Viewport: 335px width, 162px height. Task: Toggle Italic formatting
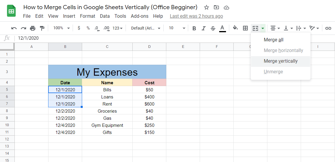click(204, 28)
